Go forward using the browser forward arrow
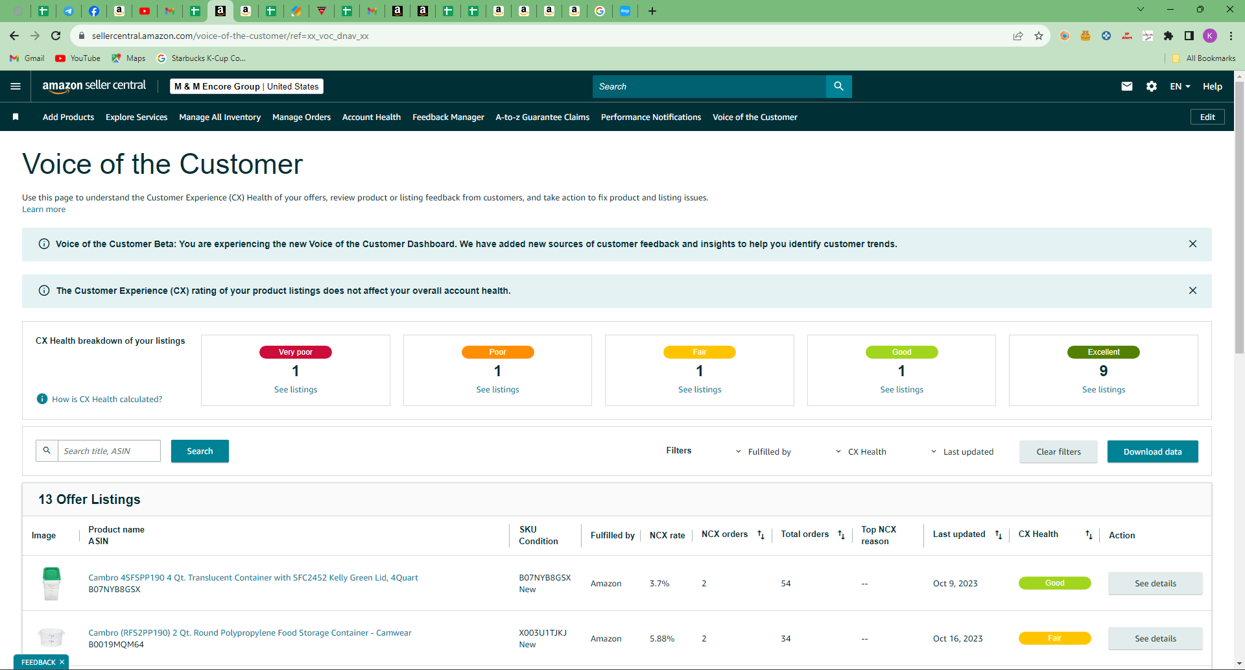 tap(35, 36)
